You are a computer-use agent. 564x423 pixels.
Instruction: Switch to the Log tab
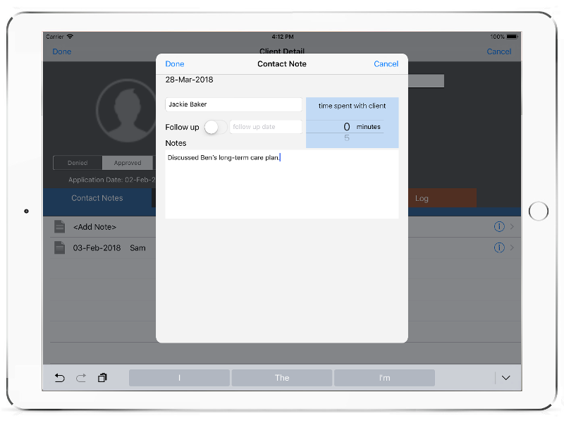pos(422,198)
